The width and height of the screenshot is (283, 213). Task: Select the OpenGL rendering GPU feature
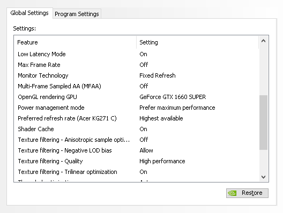pyautogui.click(x=47, y=97)
